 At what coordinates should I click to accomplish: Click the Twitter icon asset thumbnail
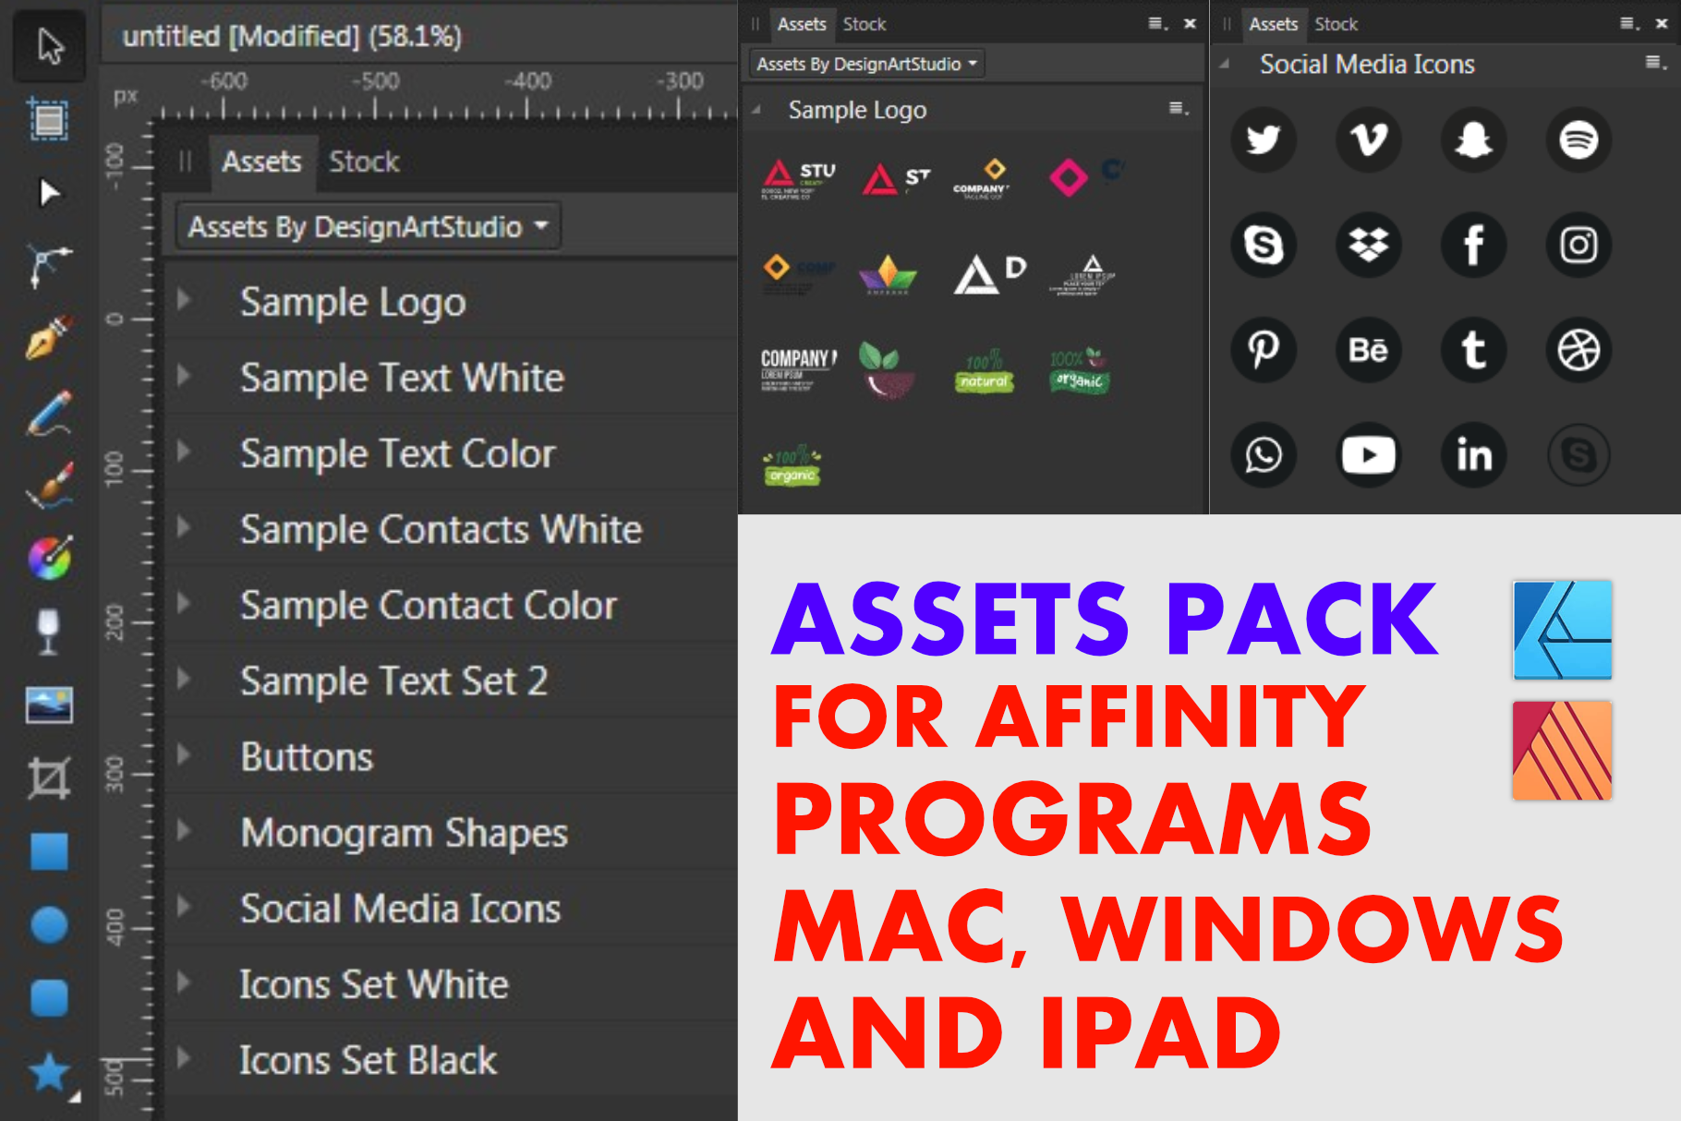[1263, 139]
